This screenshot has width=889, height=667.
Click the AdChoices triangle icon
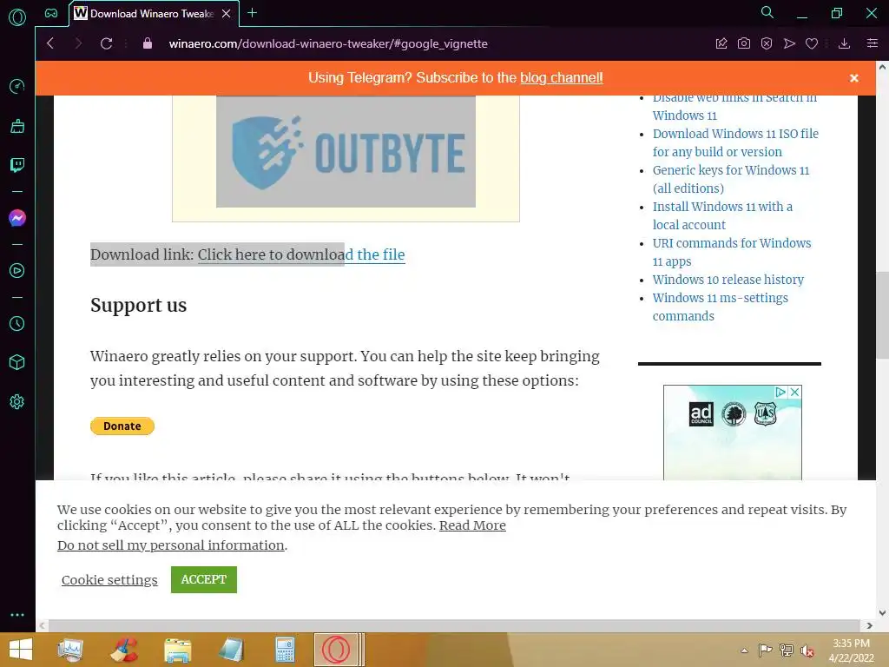780,392
